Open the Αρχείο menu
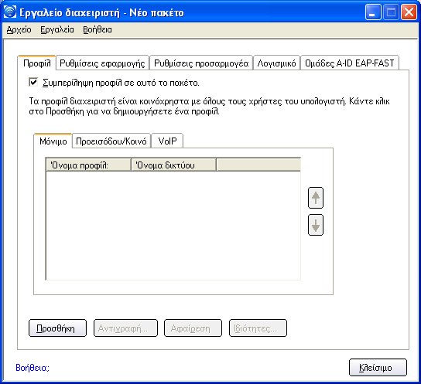The height and width of the screenshot is (384, 421). tap(19, 29)
